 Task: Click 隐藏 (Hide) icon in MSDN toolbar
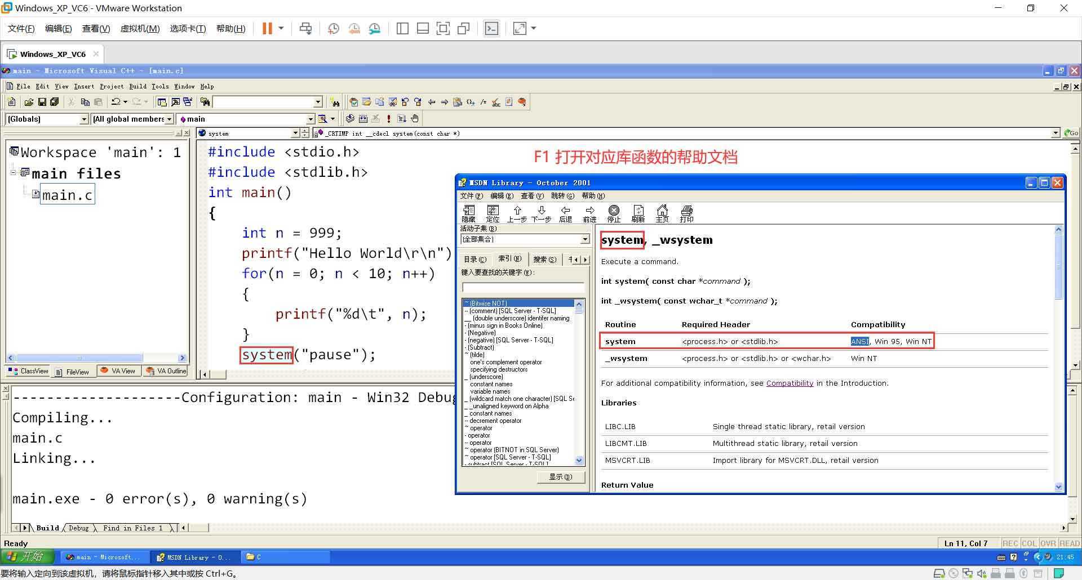(468, 214)
